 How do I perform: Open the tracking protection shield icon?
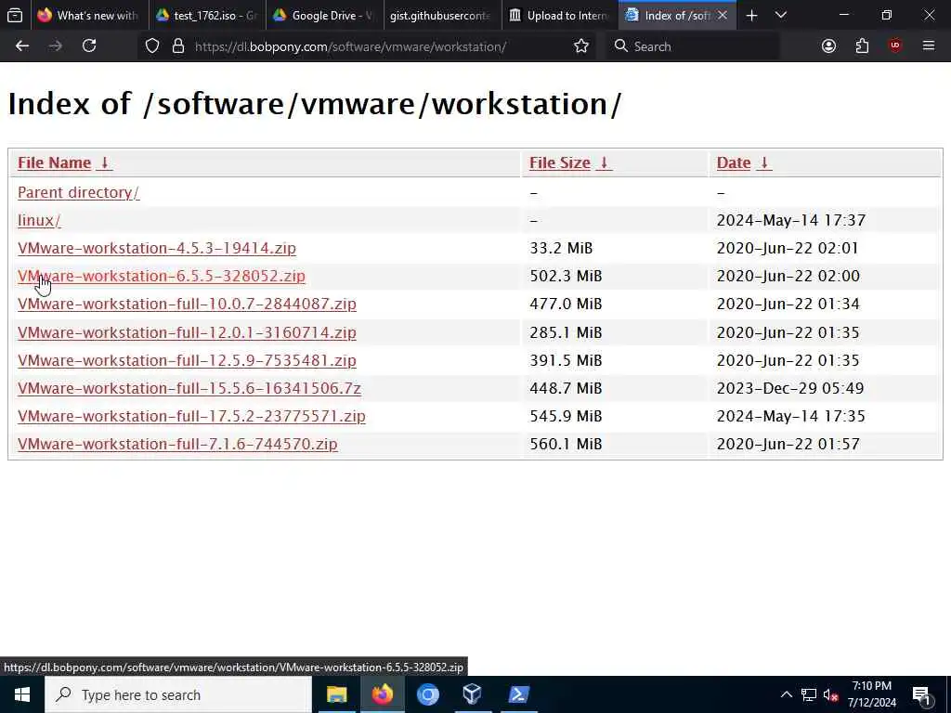(x=152, y=46)
